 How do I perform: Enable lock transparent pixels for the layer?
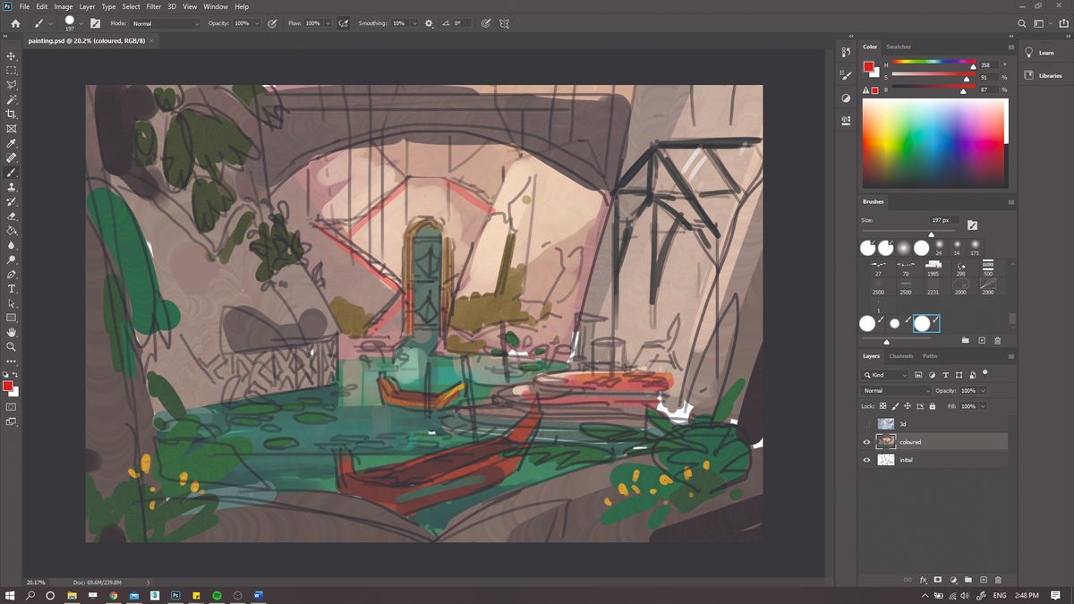point(882,404)
